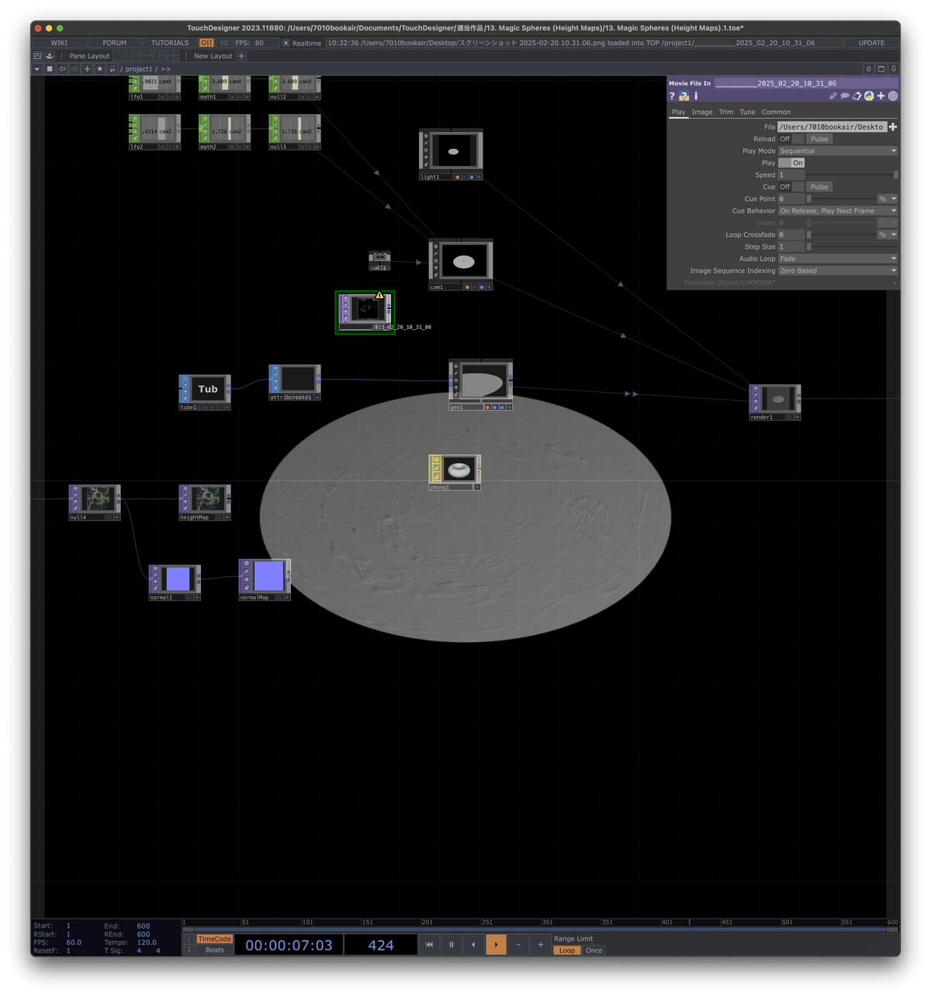Switch to the Image parameter tab
This screenshot has width=931, height=997.
tap(702, 112)
